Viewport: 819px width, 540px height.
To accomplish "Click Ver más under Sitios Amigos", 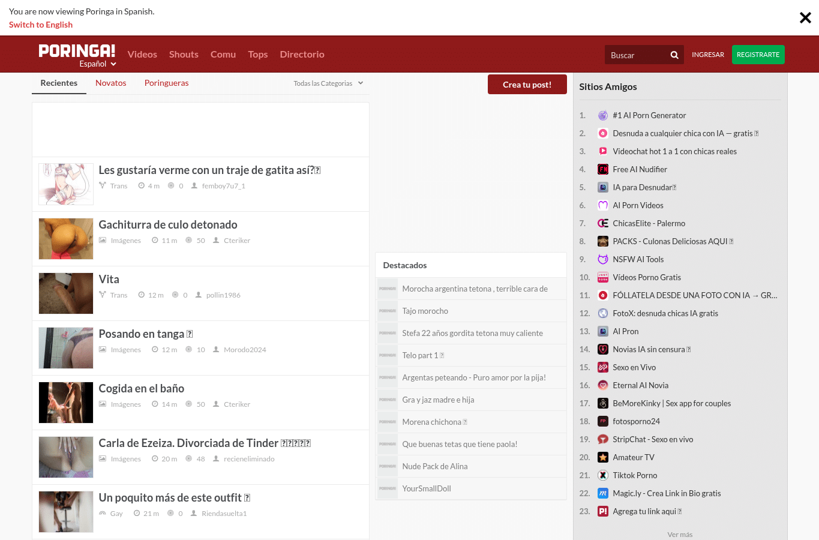I will pos(680,535).
